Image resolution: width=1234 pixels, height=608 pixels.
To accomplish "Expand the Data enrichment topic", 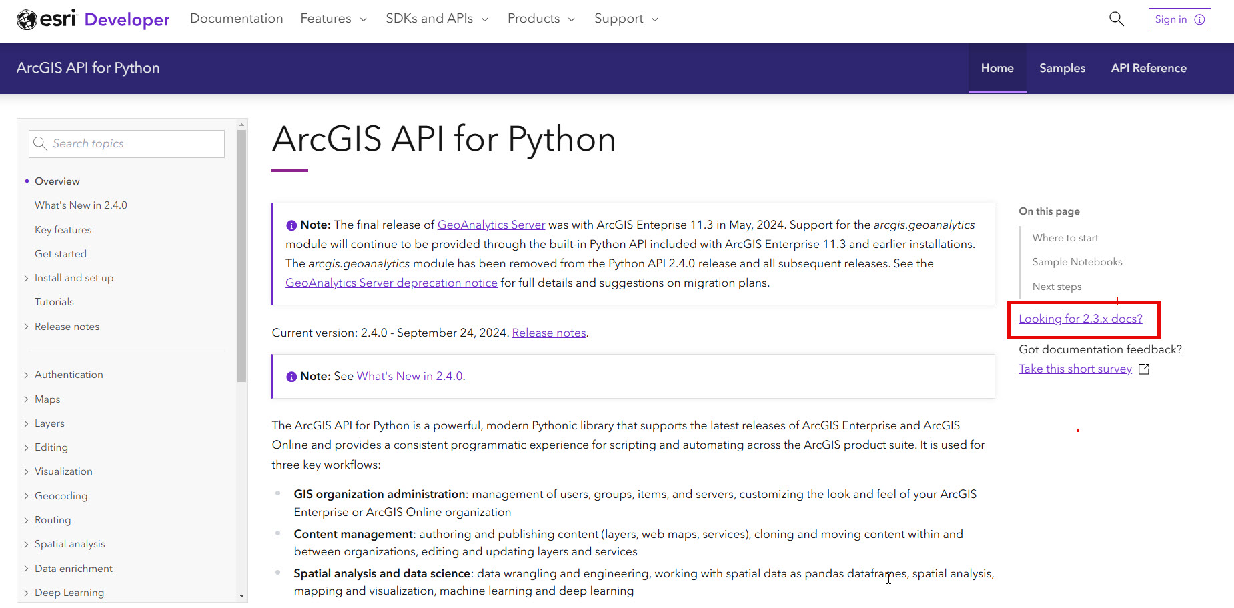I will pos(26,569).
